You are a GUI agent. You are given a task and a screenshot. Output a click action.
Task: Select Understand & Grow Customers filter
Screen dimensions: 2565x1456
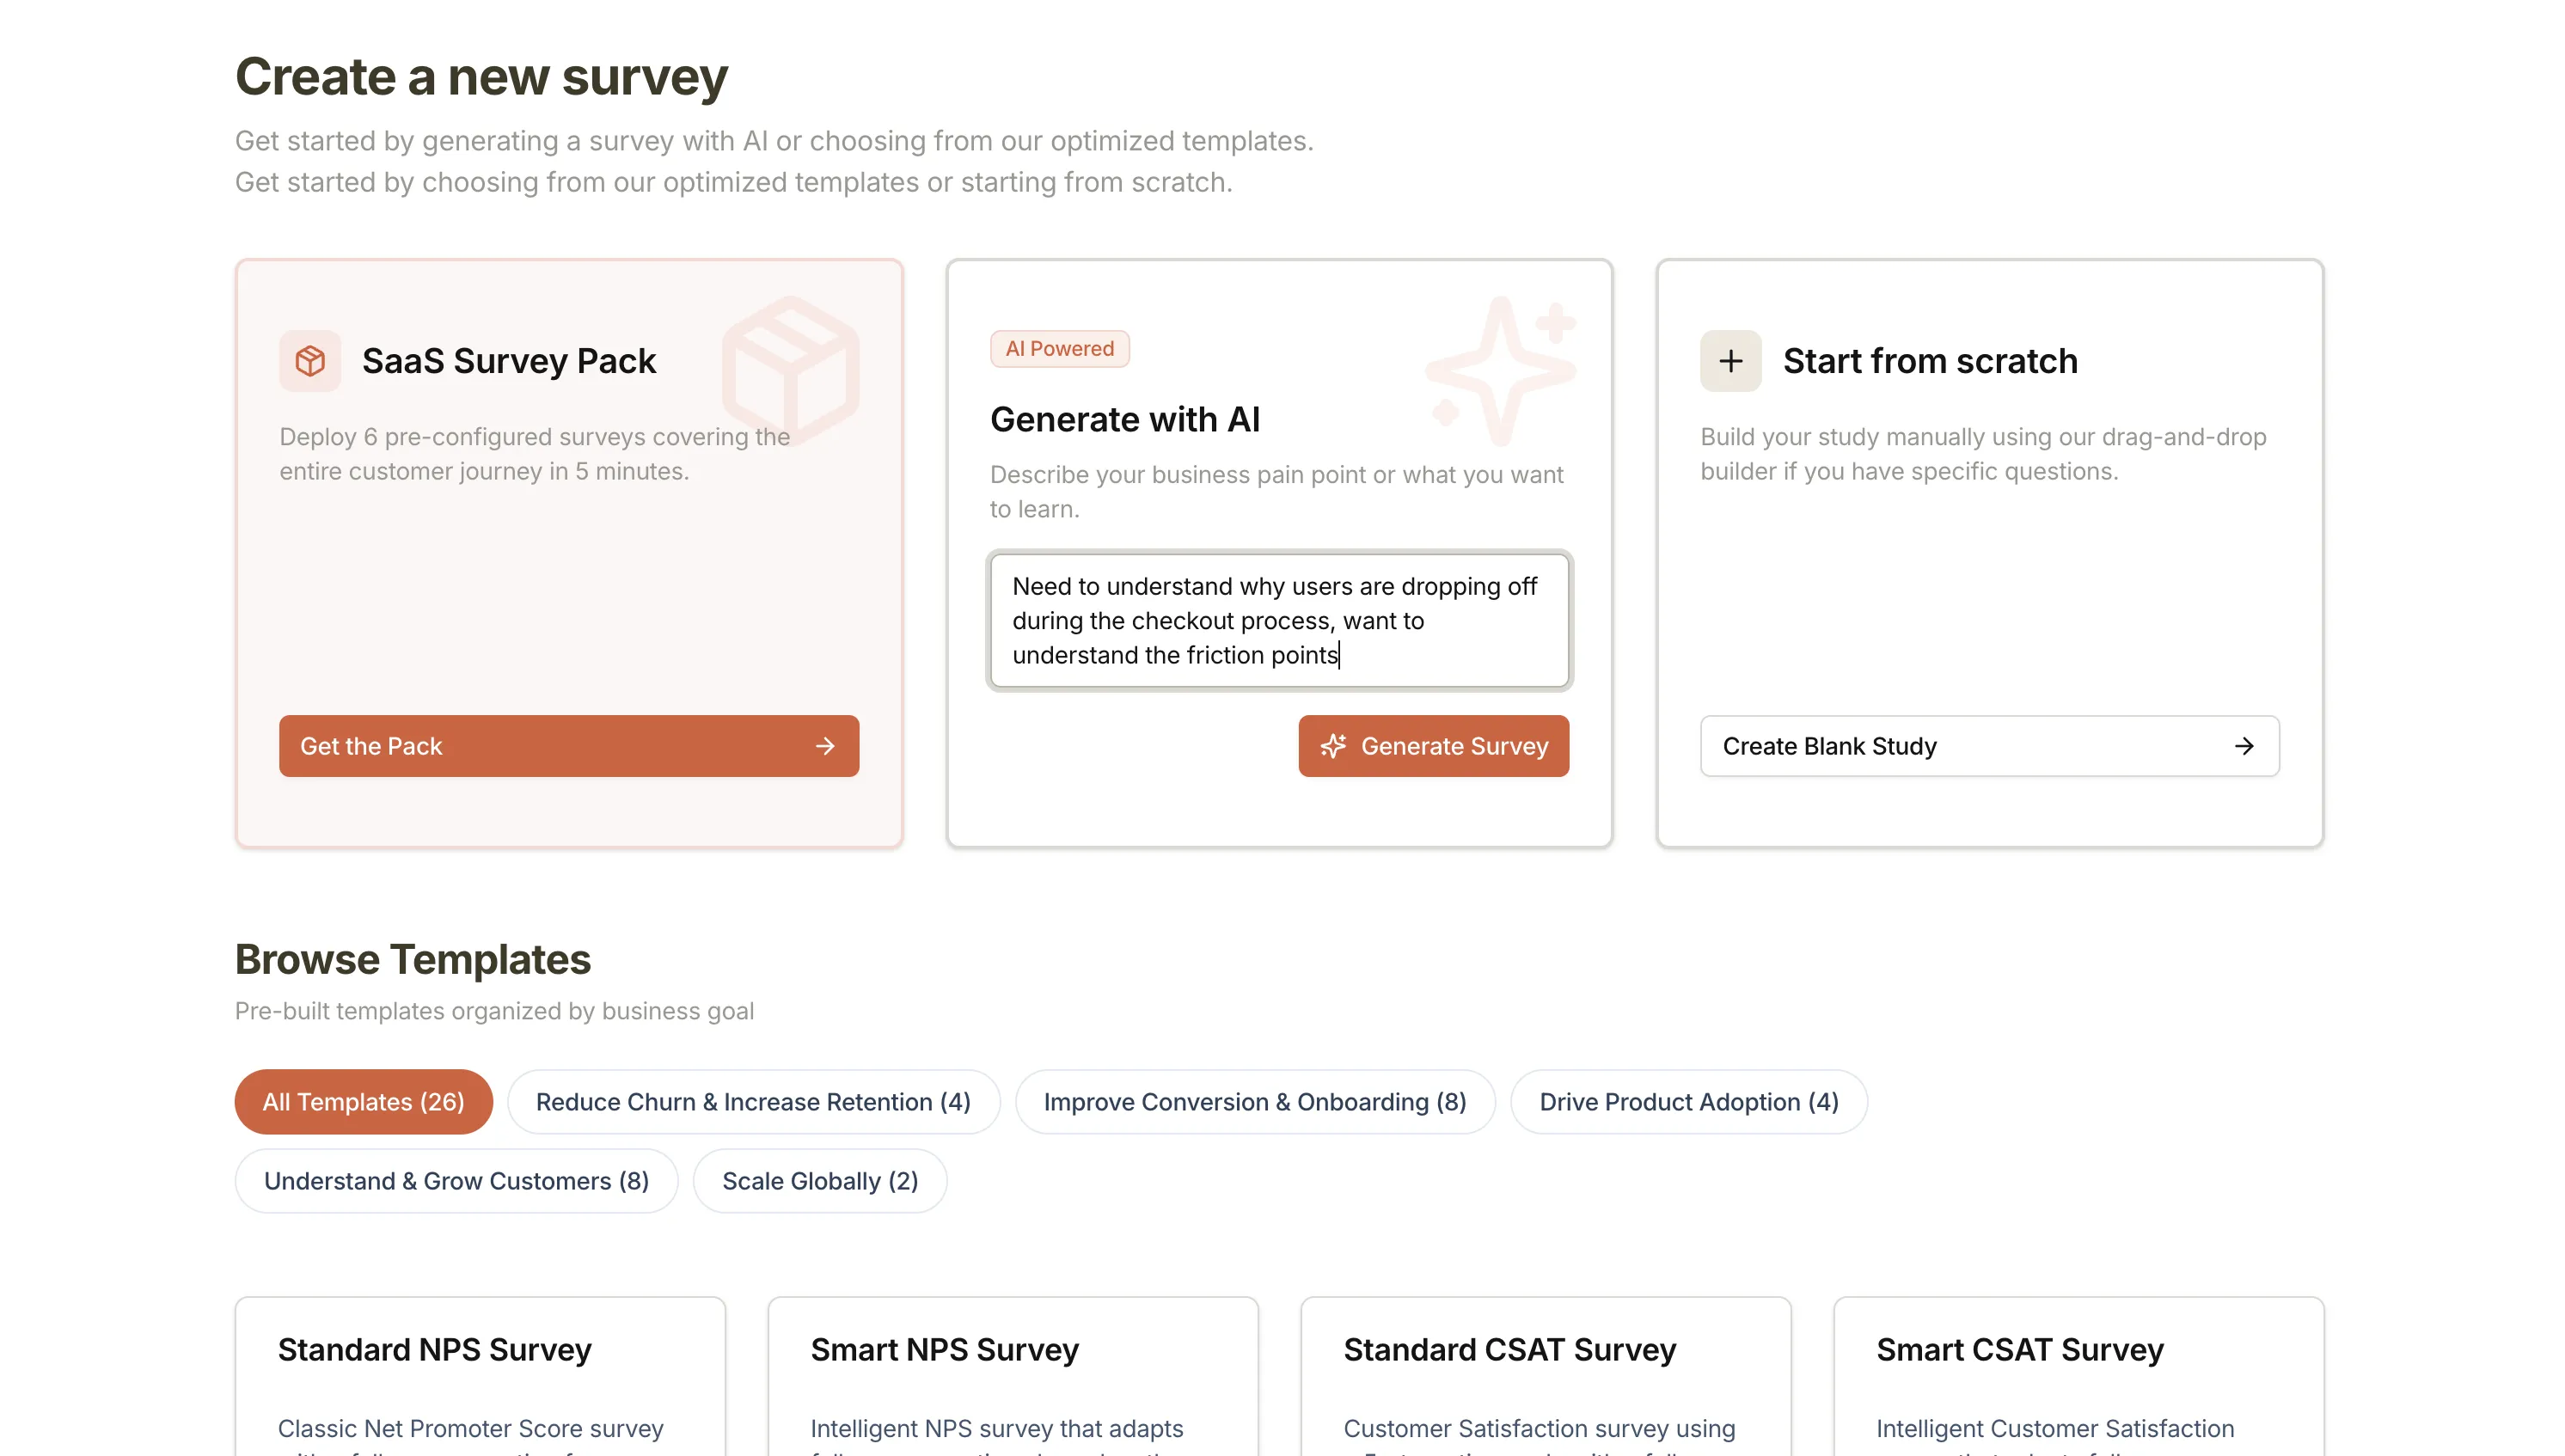(456, 1181)
